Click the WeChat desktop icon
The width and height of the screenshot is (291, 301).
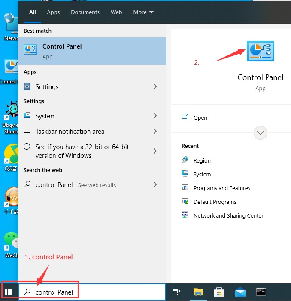click(11, 245)
